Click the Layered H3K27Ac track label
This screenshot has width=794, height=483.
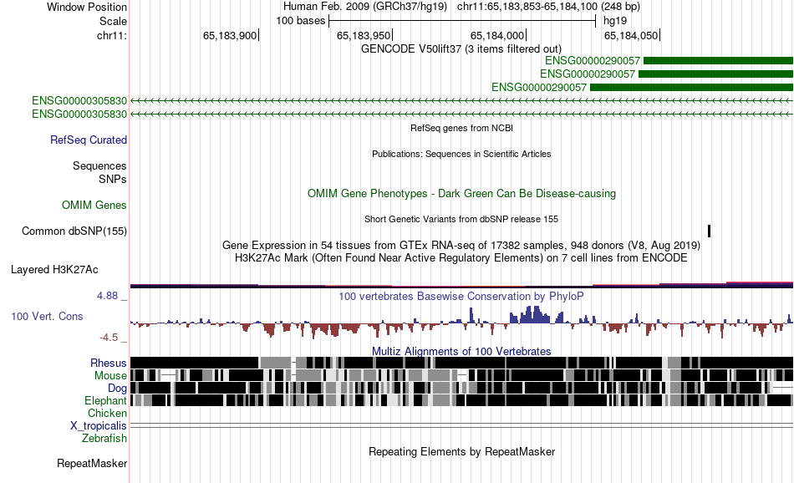click(54, 269)
